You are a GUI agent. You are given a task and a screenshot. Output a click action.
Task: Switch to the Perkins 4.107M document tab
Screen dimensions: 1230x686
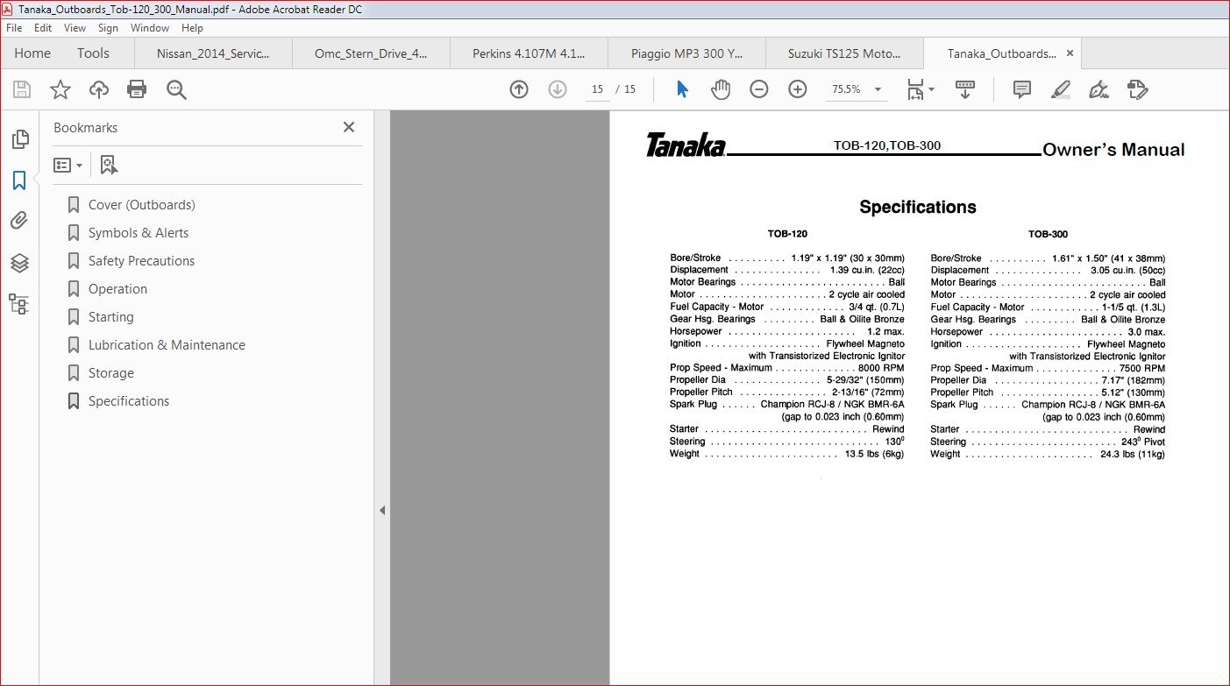click(529, 53)
